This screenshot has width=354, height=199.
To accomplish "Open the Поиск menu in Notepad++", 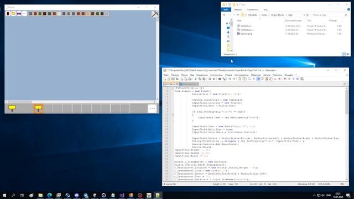I will tap(184, 75).
